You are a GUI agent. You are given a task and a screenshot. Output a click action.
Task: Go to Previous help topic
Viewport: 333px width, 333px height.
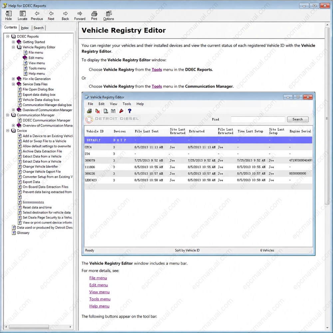pyautogui.click(x=37, y=16)
